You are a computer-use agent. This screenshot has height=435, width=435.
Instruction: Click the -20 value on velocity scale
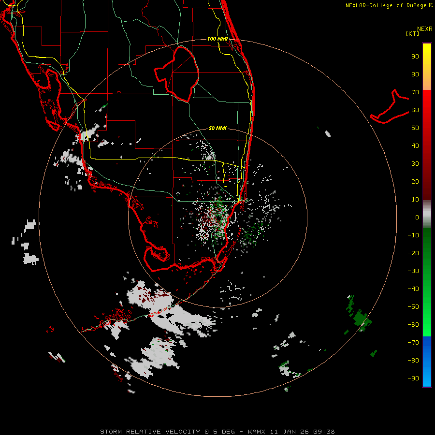click(x=413, y=253)
